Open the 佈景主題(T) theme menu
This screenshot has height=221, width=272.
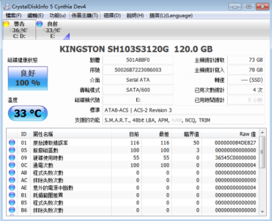(85, 15)
